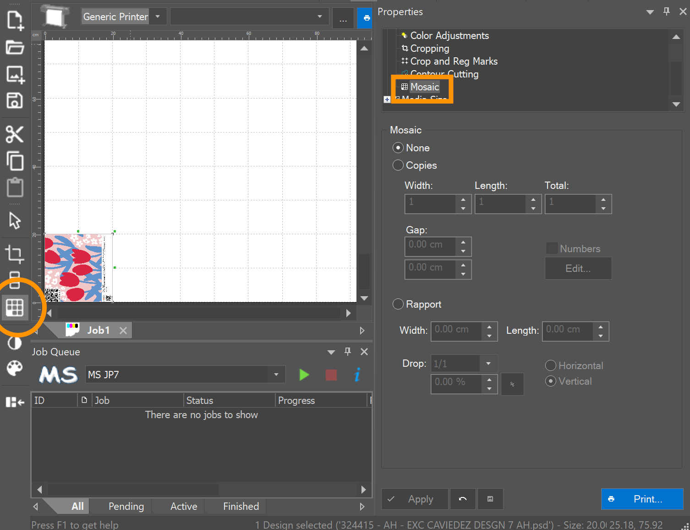Choose the Horizontal drop direction
The height and width of the screenshot is (530, 690).
tap(551, 365)
